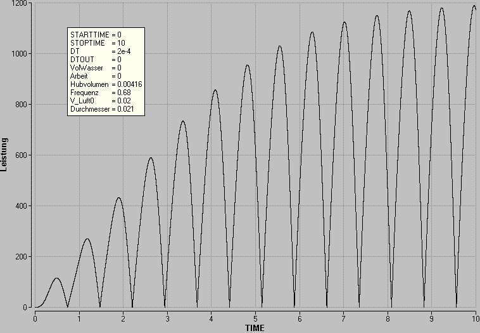This screenshot has height=333, width=480.
Task: Click the Durchmesser = 0.021 parameter line
Action: click(102, 110)
